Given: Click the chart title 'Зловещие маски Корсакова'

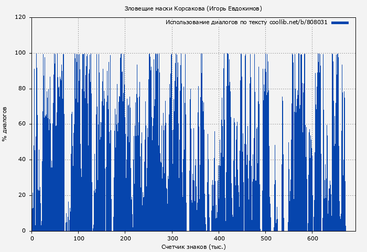Looking at the screenshot, I should [193, 8].
